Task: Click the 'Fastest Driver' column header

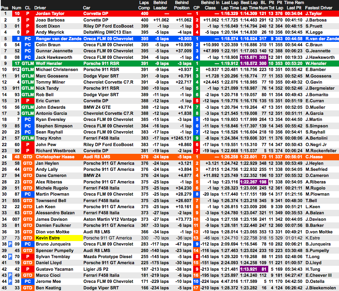Action: (x=318, y=8)
